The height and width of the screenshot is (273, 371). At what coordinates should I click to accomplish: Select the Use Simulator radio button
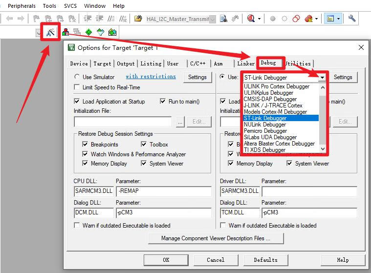[x=77, y=77]
